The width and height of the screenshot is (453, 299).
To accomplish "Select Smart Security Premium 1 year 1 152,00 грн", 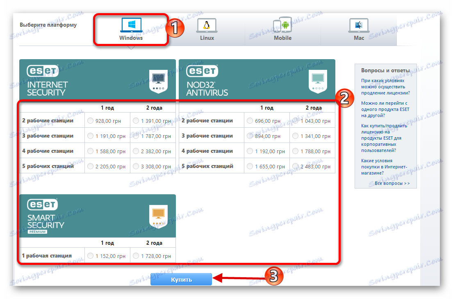I will click(x=91, y=255).
